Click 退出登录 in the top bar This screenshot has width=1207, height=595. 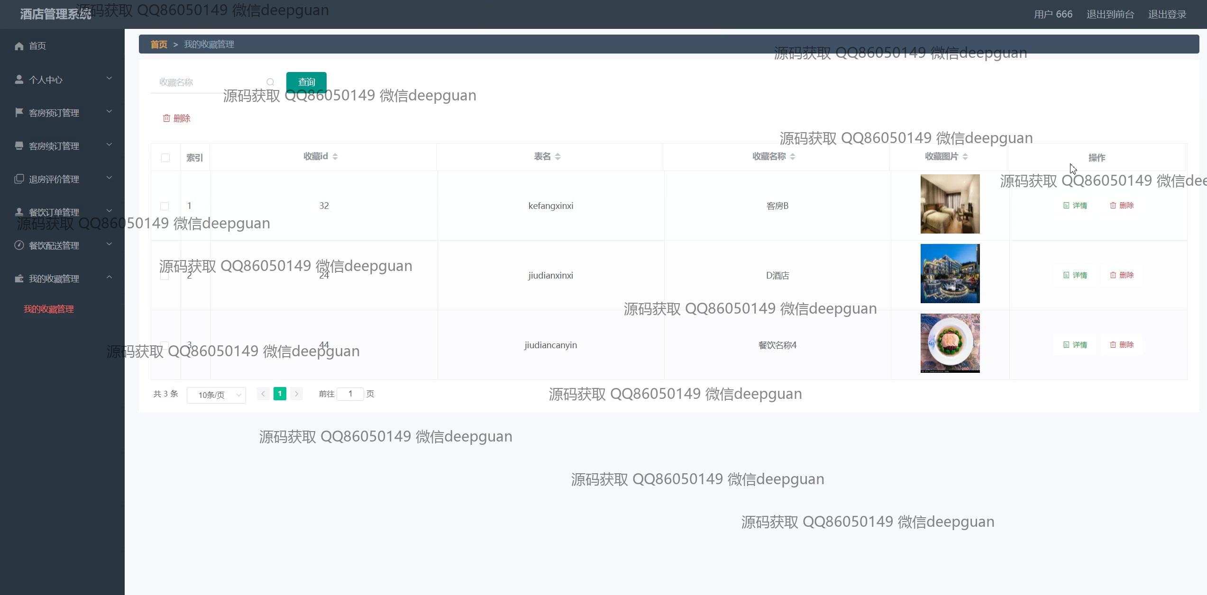(1167, 14)
